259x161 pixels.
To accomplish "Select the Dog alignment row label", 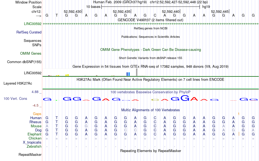I will point(38,130).
